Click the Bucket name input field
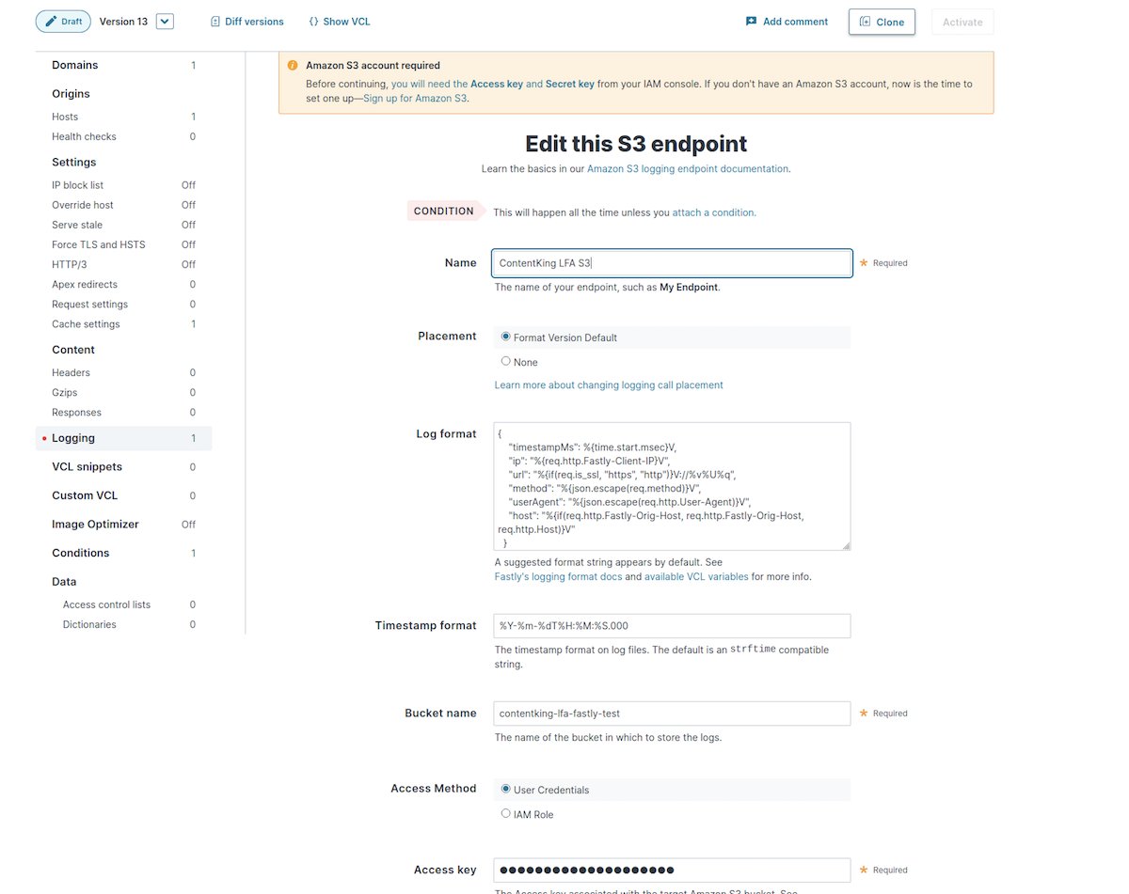Viewport: 1129px width, 894px height. (673, 714)
